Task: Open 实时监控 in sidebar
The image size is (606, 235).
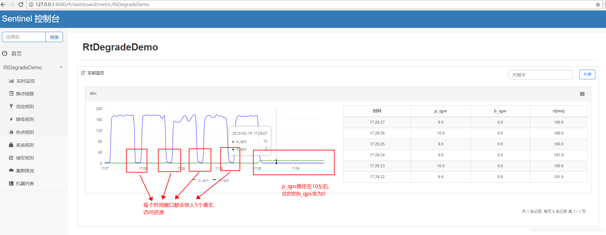Action: (x=25, y=81)
